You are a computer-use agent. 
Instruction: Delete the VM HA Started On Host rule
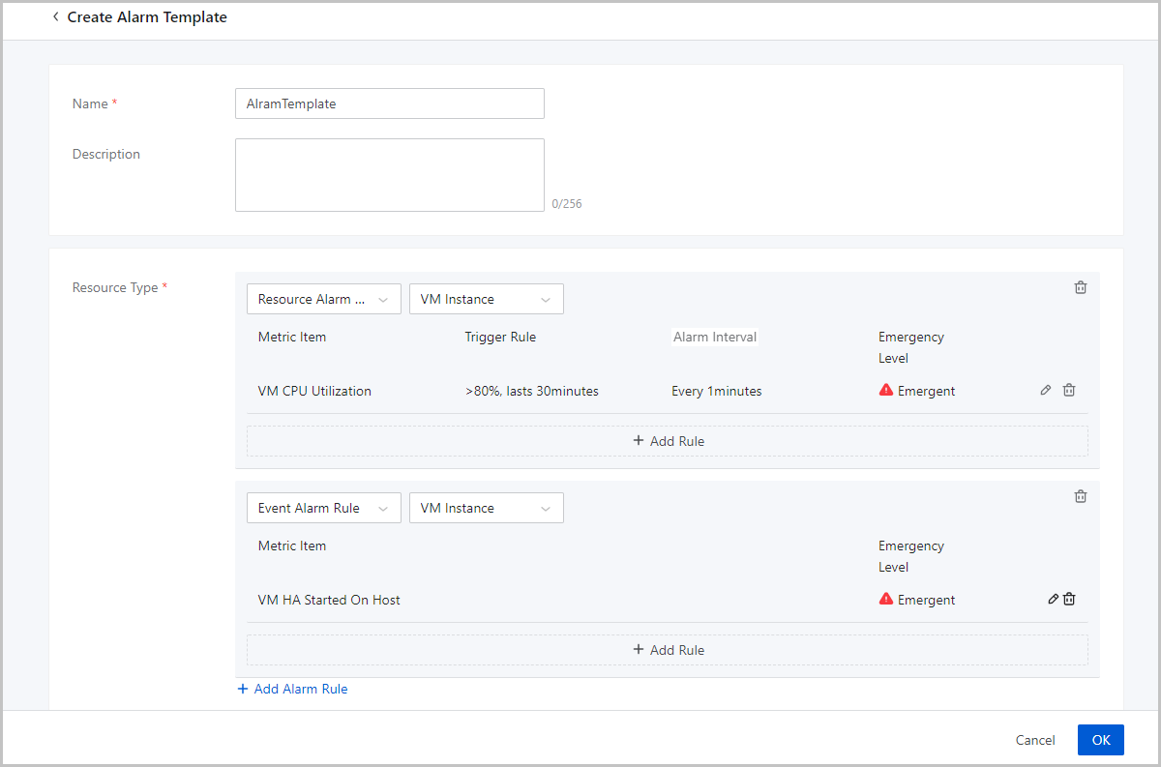coord(1069,599)
